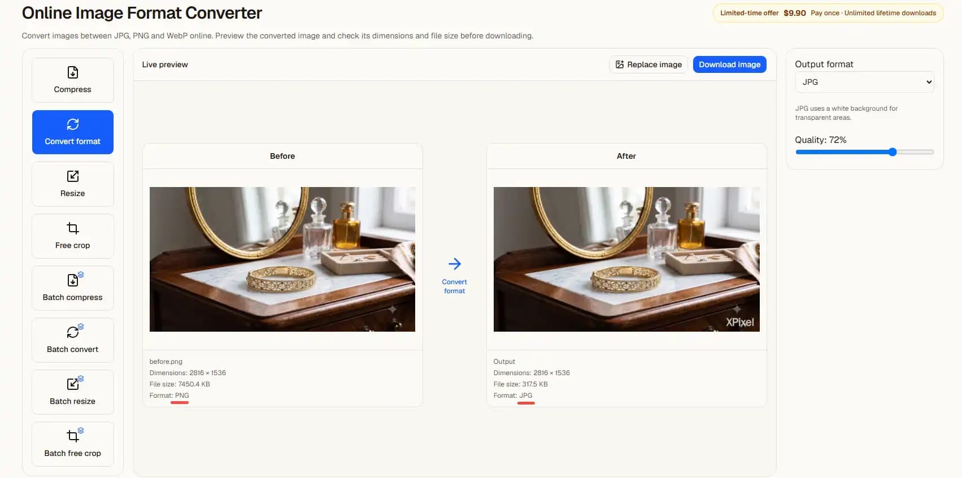Click the 'File size: 7450.4 KB' text
The height and width of the screenshot is (478, 962).
[x=180, y=384]
